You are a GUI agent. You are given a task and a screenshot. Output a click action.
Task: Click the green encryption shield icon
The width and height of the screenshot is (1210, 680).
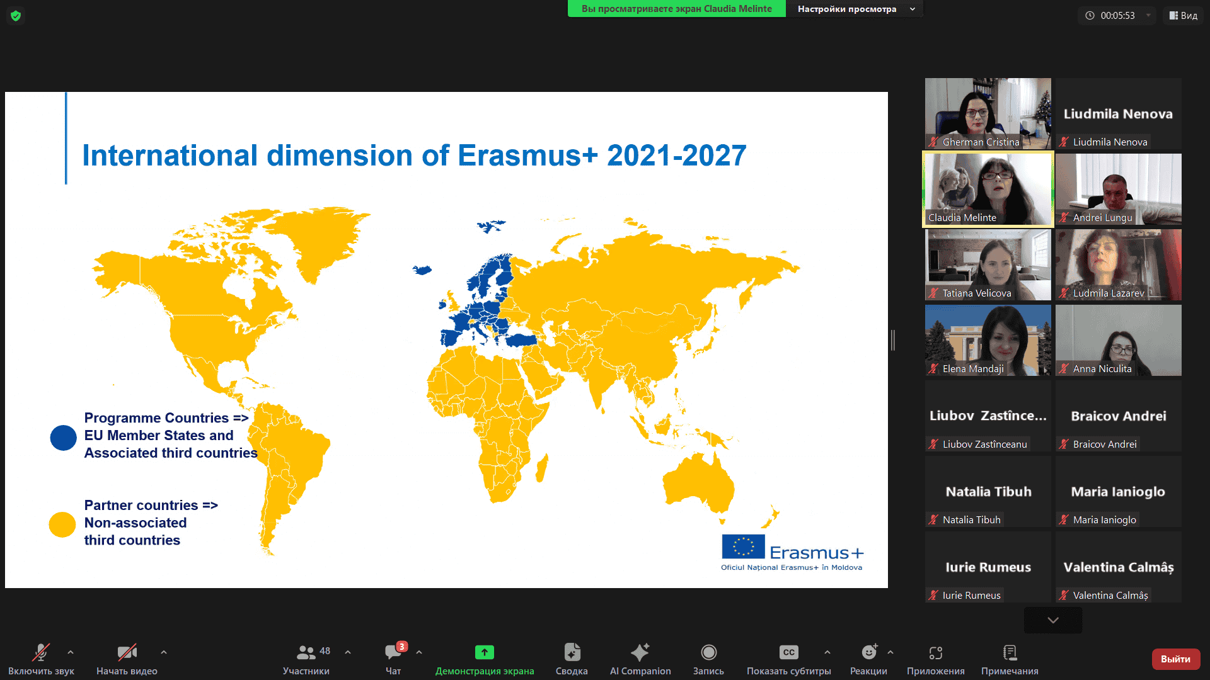coord(16,16)
